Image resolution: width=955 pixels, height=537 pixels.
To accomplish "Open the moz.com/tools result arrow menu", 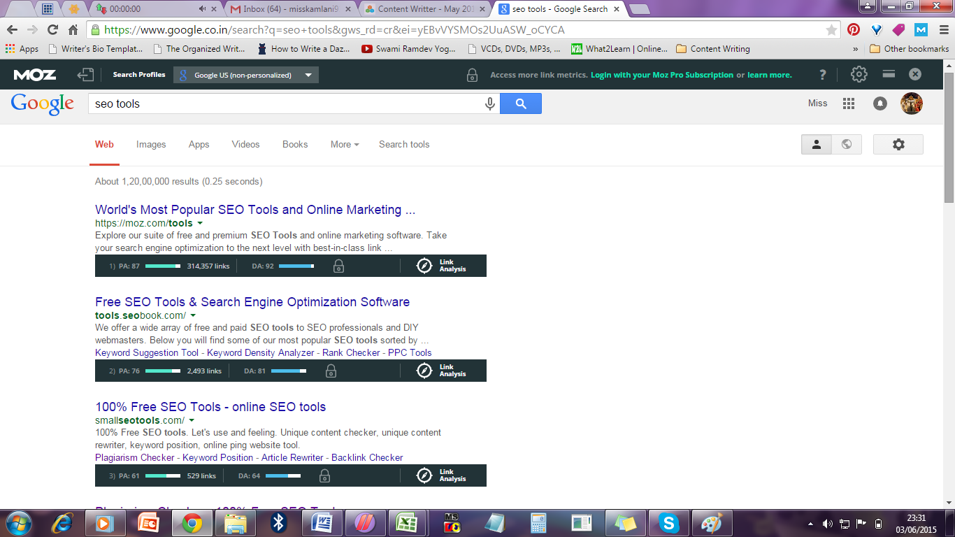I will [x=200, y=224].
